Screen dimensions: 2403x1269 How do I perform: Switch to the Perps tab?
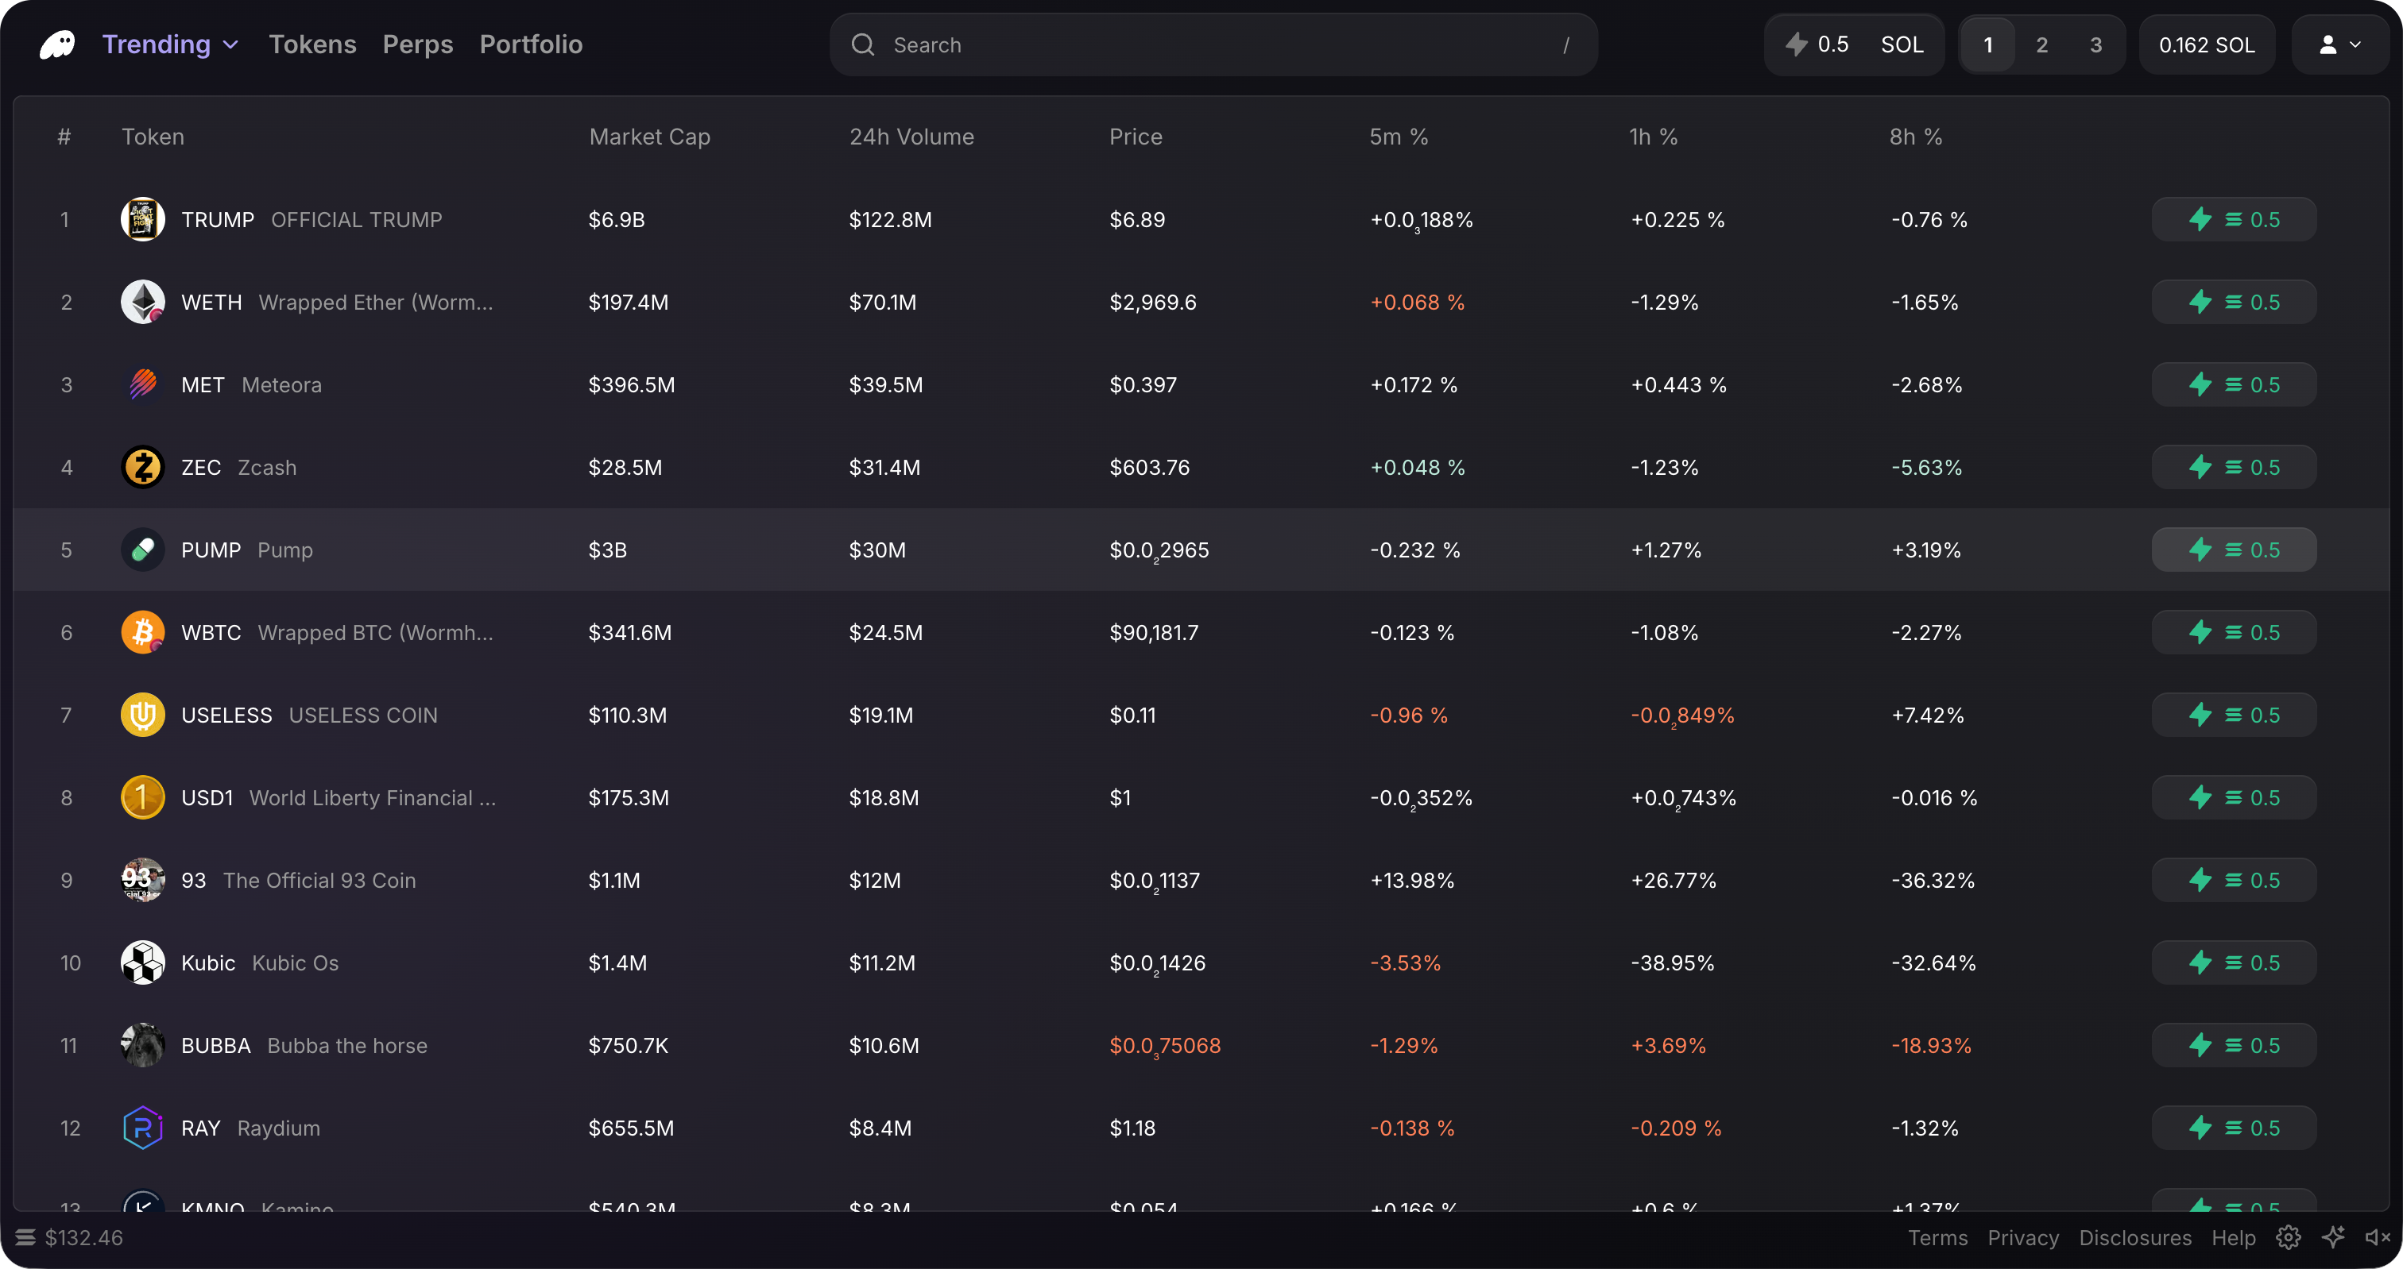pos(417,44)
